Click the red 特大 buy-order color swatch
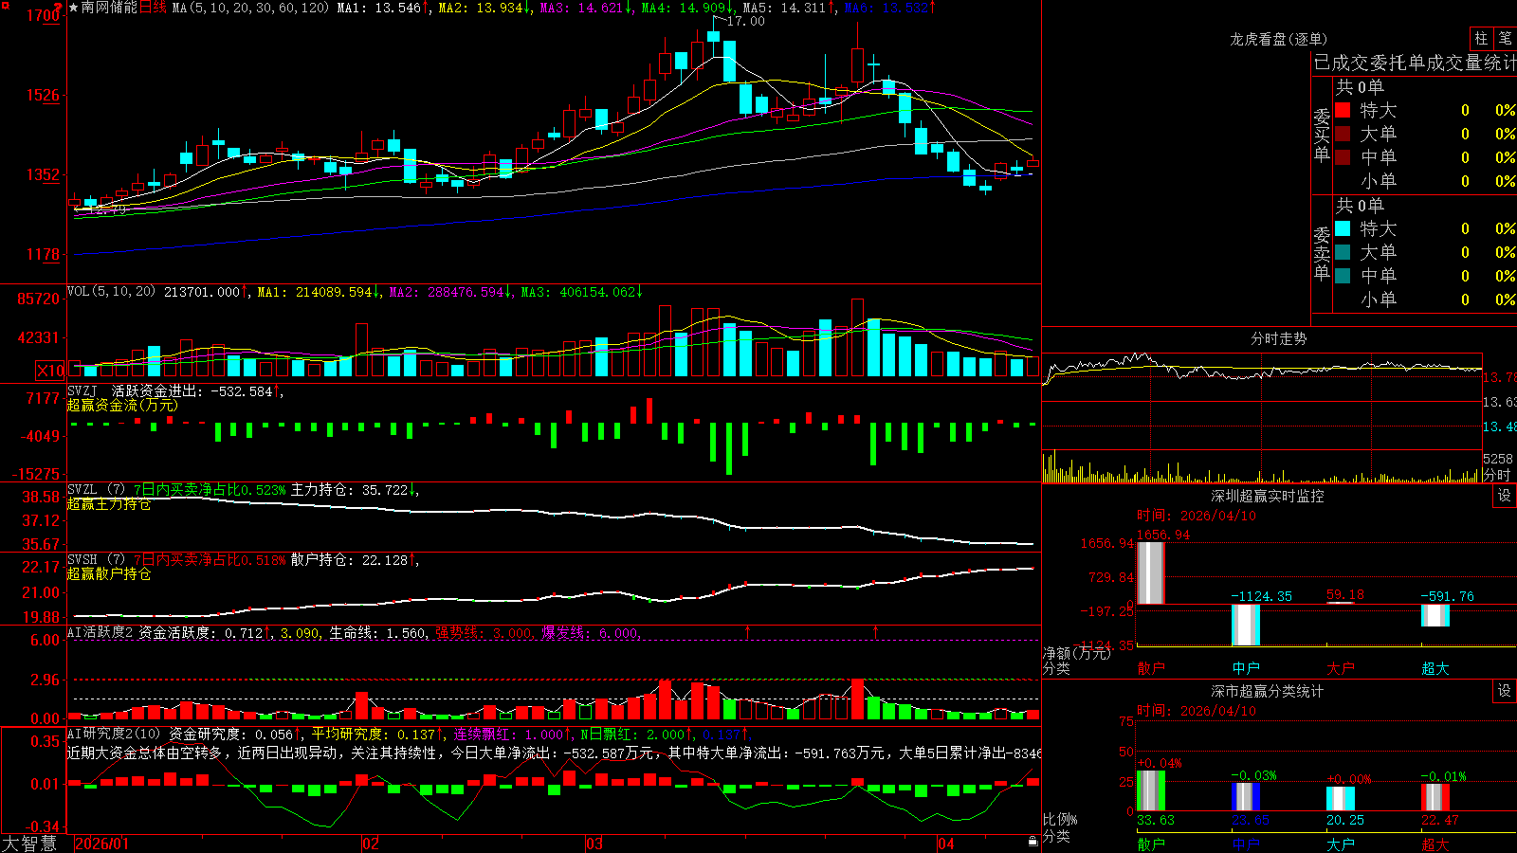The image size is (1517, 853). (1343, 110)
